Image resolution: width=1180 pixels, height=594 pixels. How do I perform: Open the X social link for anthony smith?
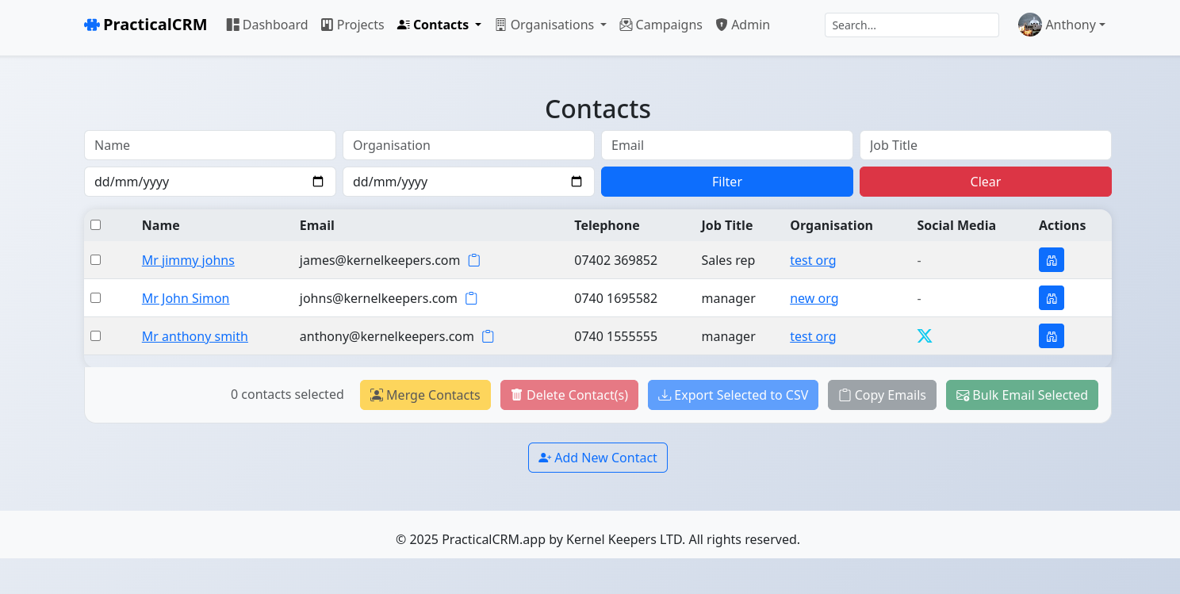point(925,336)
